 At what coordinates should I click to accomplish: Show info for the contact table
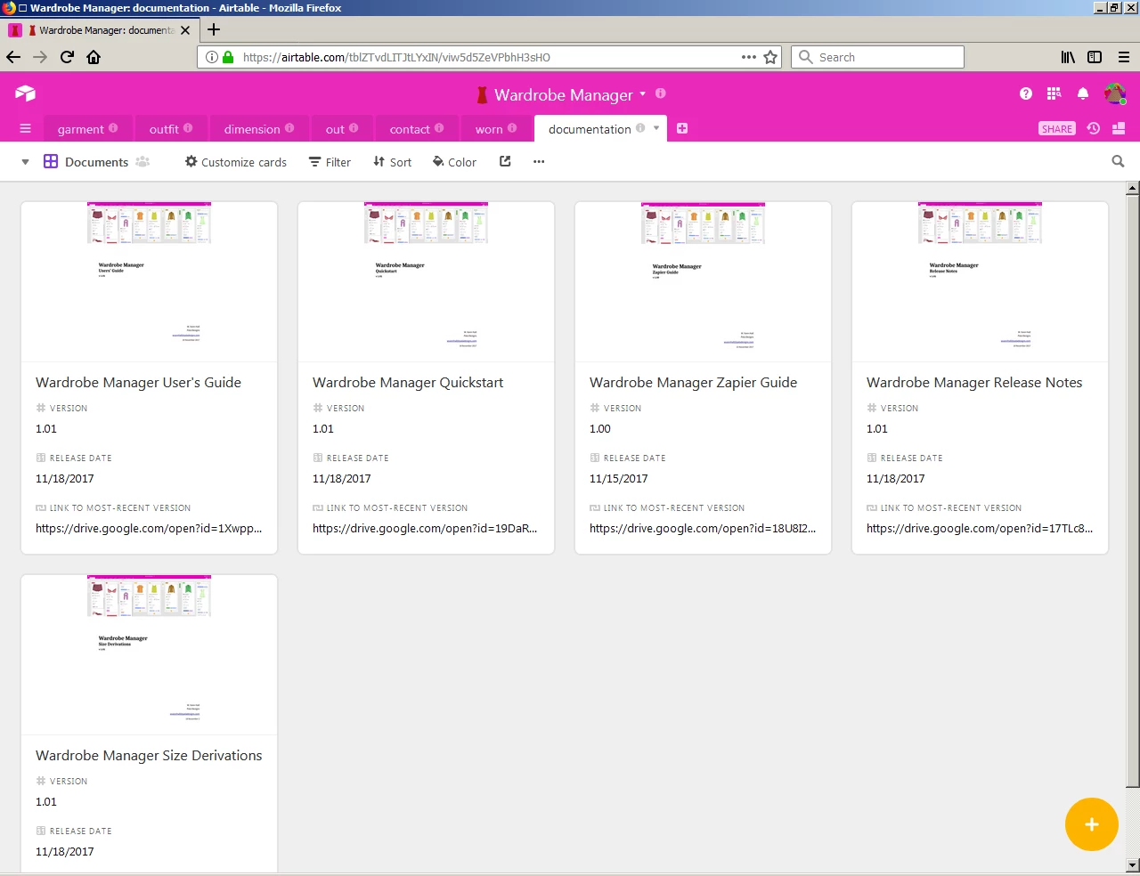point(439,128)
